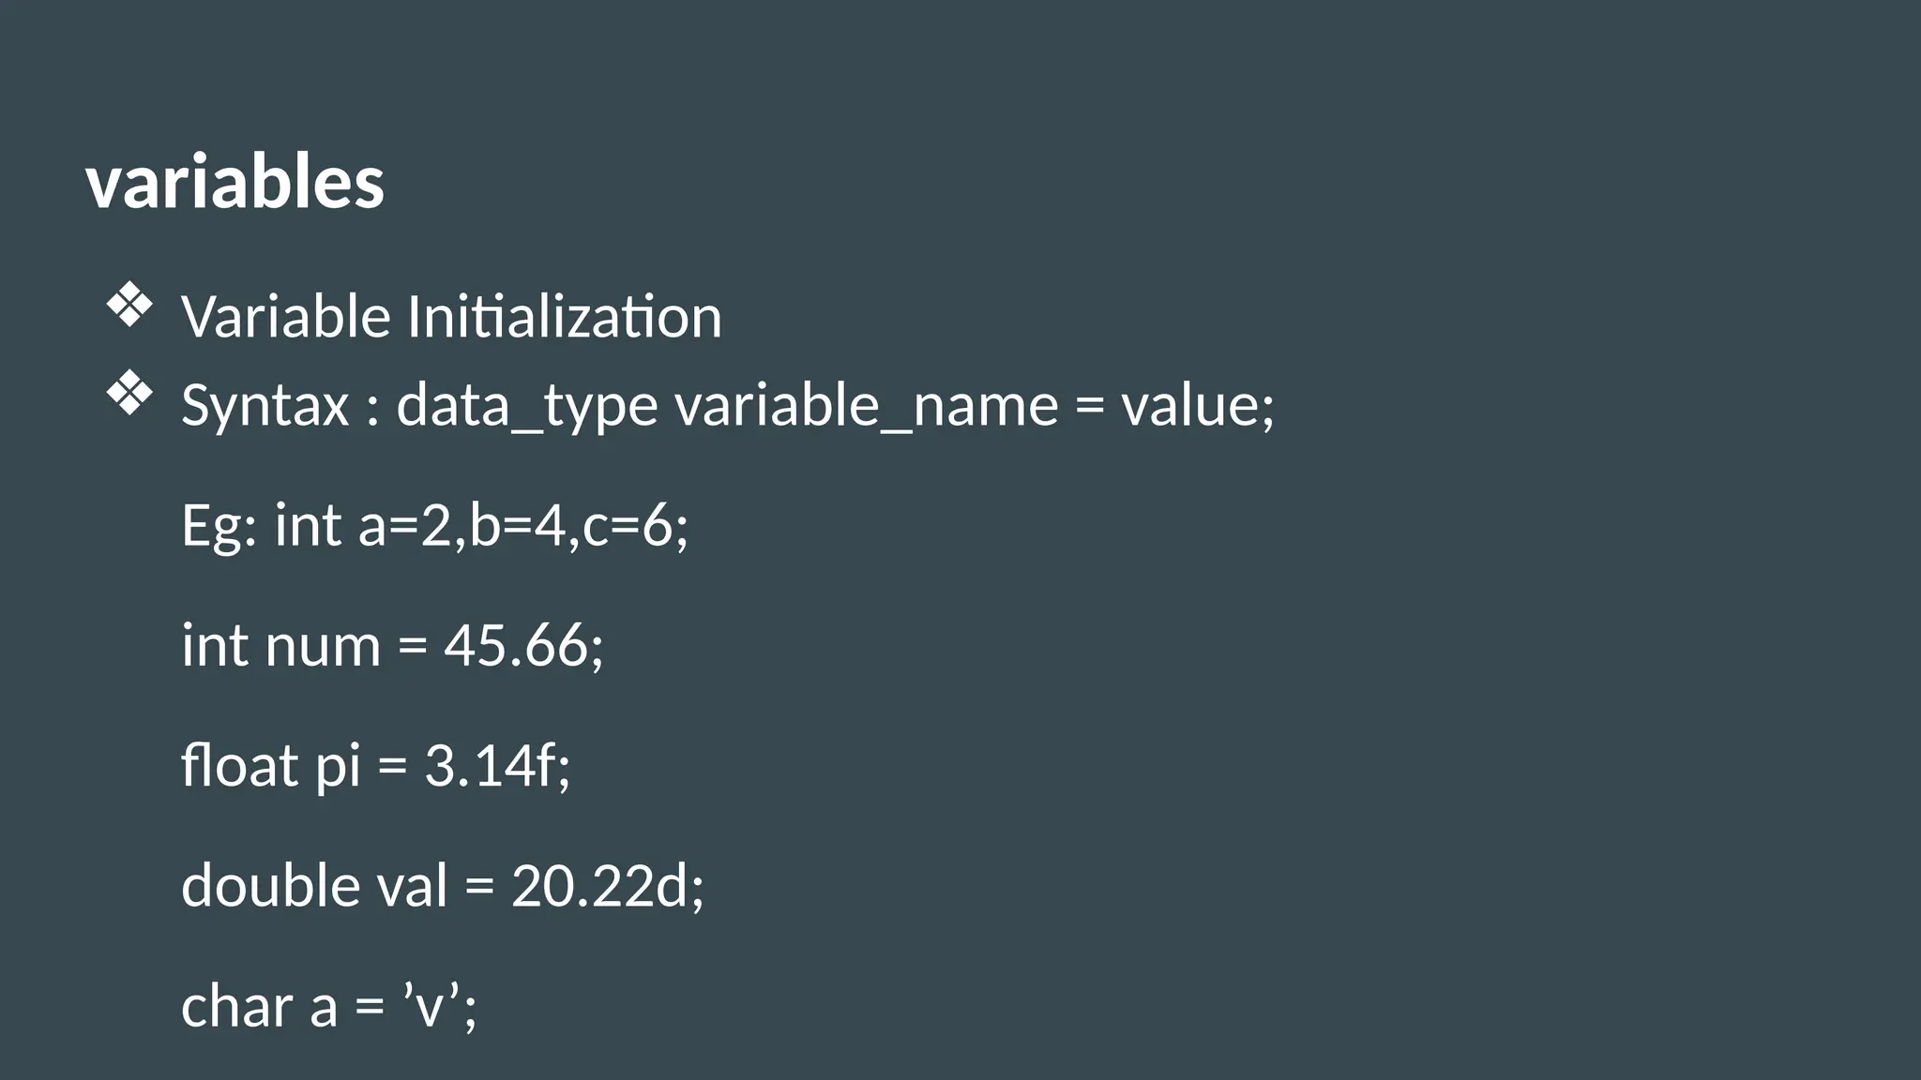Viewport: 1921px width, 1080px height.
Task: Click the variable name 'val'
Action: click(412, 885)
